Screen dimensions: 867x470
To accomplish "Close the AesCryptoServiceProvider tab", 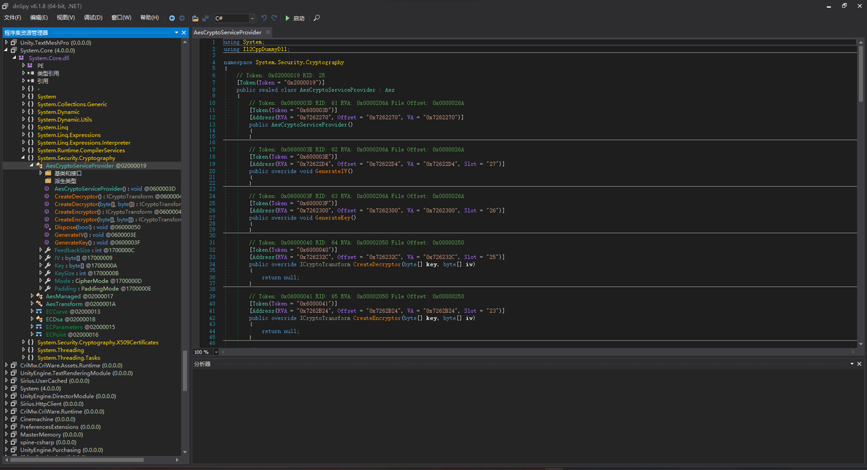I will pos(268,32).
